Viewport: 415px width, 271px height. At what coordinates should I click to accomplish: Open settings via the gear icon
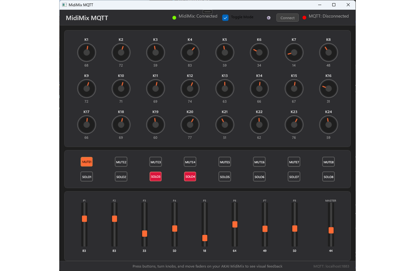tap(269, 18)
